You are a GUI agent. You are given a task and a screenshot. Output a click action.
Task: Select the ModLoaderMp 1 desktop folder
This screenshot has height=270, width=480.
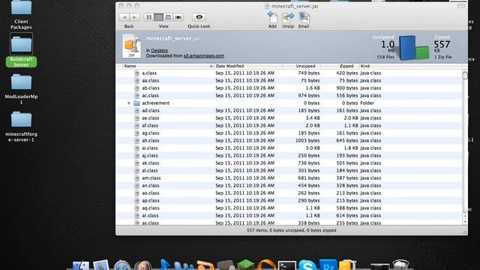[x=21, y=88]
